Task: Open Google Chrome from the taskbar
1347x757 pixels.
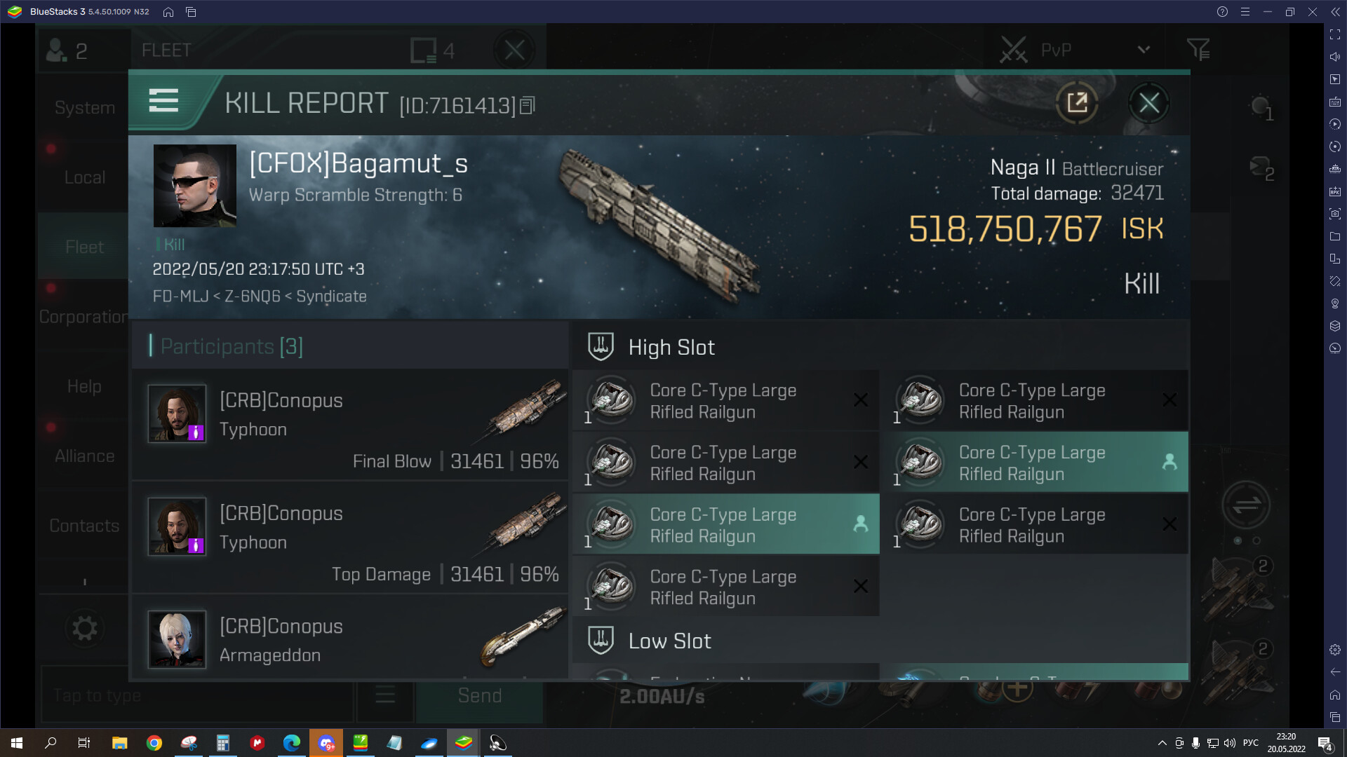Action: pyautogui.click(x=154, y=743)
